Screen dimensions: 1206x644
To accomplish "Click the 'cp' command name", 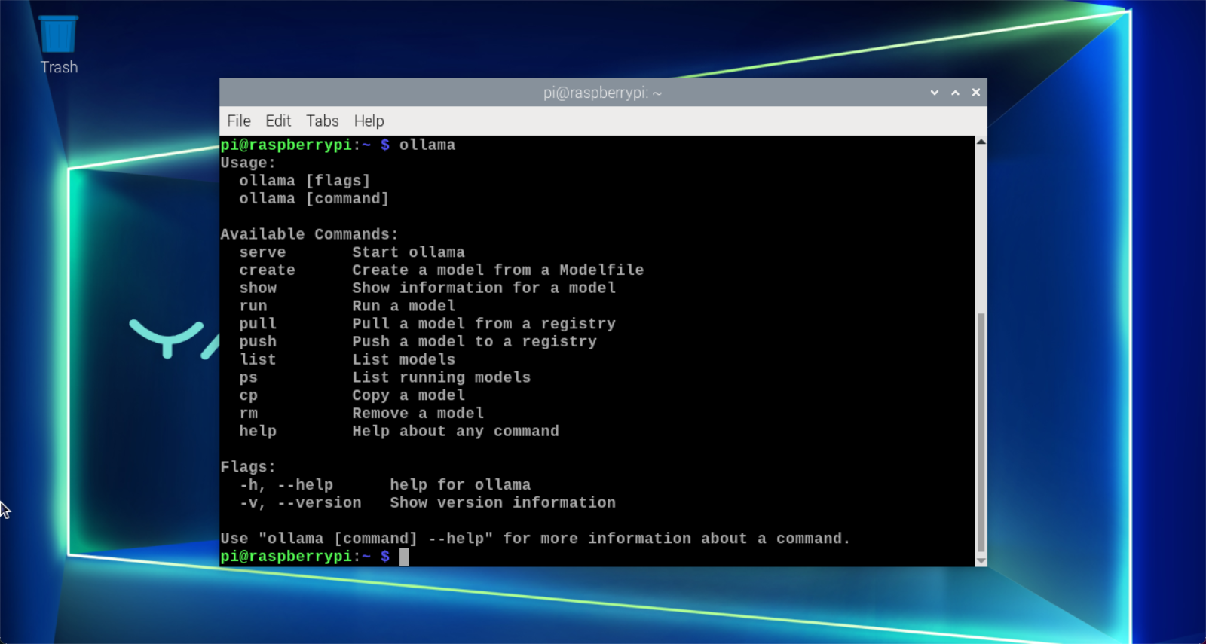I will (249, 396).
